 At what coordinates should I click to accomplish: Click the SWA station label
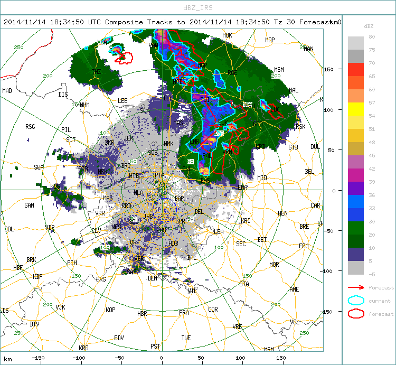(39, 167)
